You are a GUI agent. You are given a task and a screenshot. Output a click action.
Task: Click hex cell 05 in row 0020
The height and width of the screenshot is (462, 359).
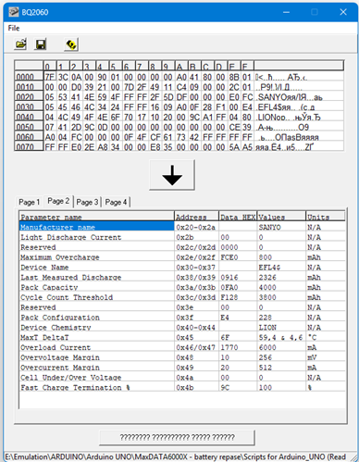[x=49, y=97]
